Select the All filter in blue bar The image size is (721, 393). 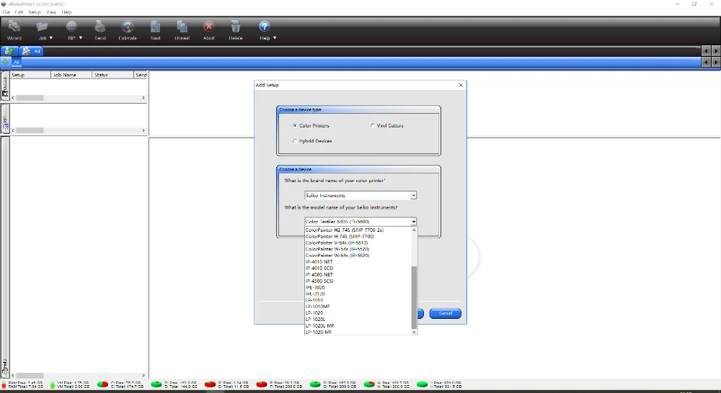(17, 62)
